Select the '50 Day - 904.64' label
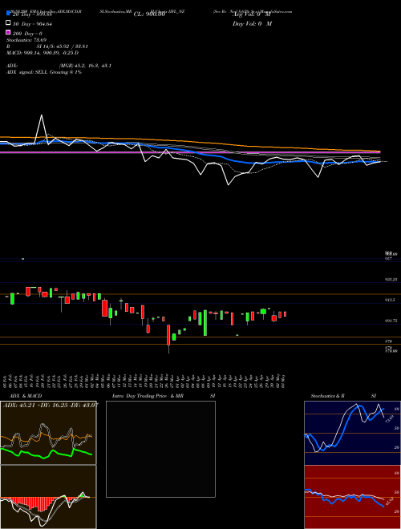The height and width of the screenshot is (529, 401). (x=32, y=24)
